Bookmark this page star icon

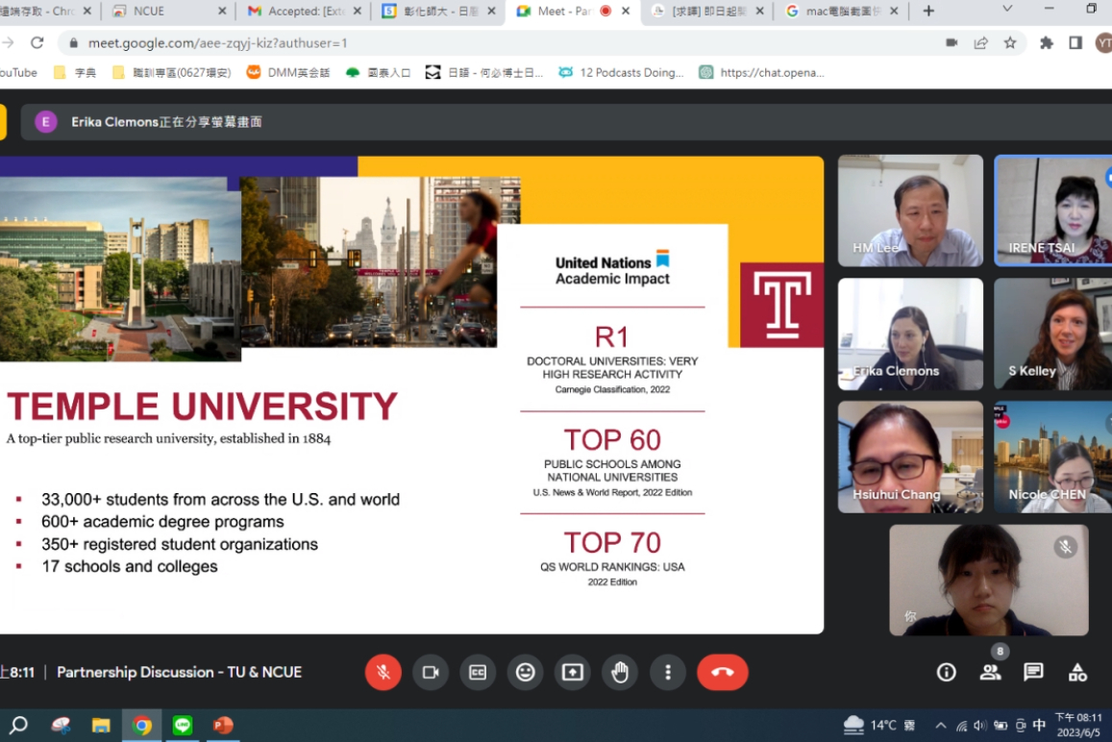point(1010,43)
